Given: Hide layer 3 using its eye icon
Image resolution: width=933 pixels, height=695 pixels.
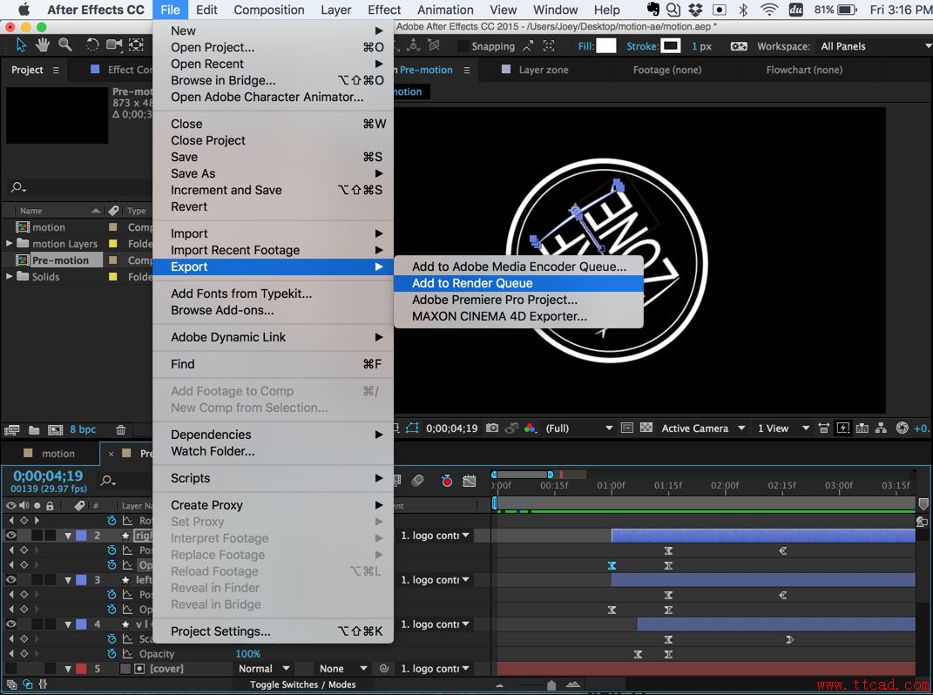Looking at the screenshot, I should 11,580.
